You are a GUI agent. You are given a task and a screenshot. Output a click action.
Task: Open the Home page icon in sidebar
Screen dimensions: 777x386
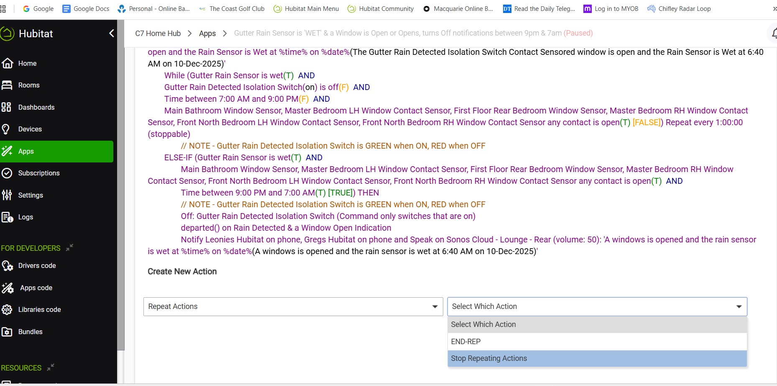(8, 63)
